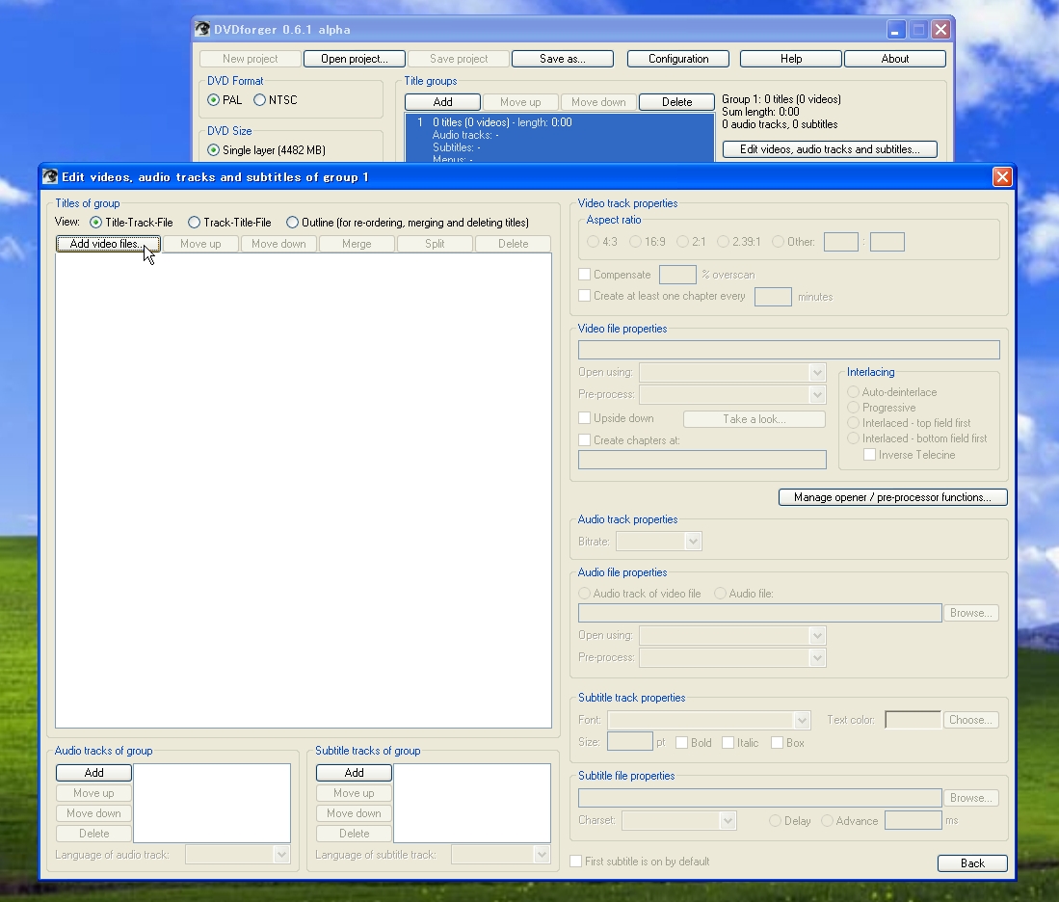Close the Edit videos, audio tracks dialog
This screenshot has width=1059, height=902.
coord(1002,177)
